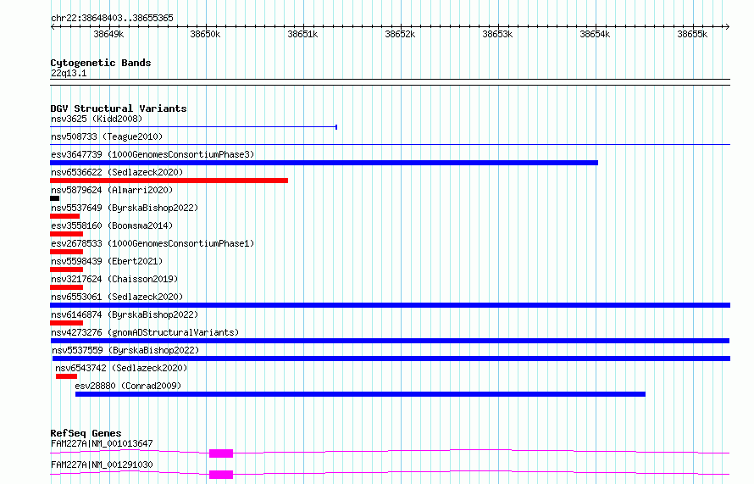The width and height of the screenshot is (754, 484).
Task: Select the magenta exon of NM_001291030
Action: tap(221, 475)
